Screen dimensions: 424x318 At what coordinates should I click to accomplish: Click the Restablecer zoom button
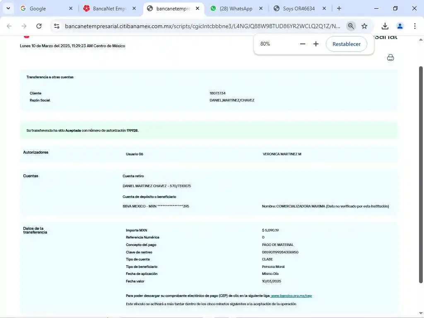click(346, 44)
